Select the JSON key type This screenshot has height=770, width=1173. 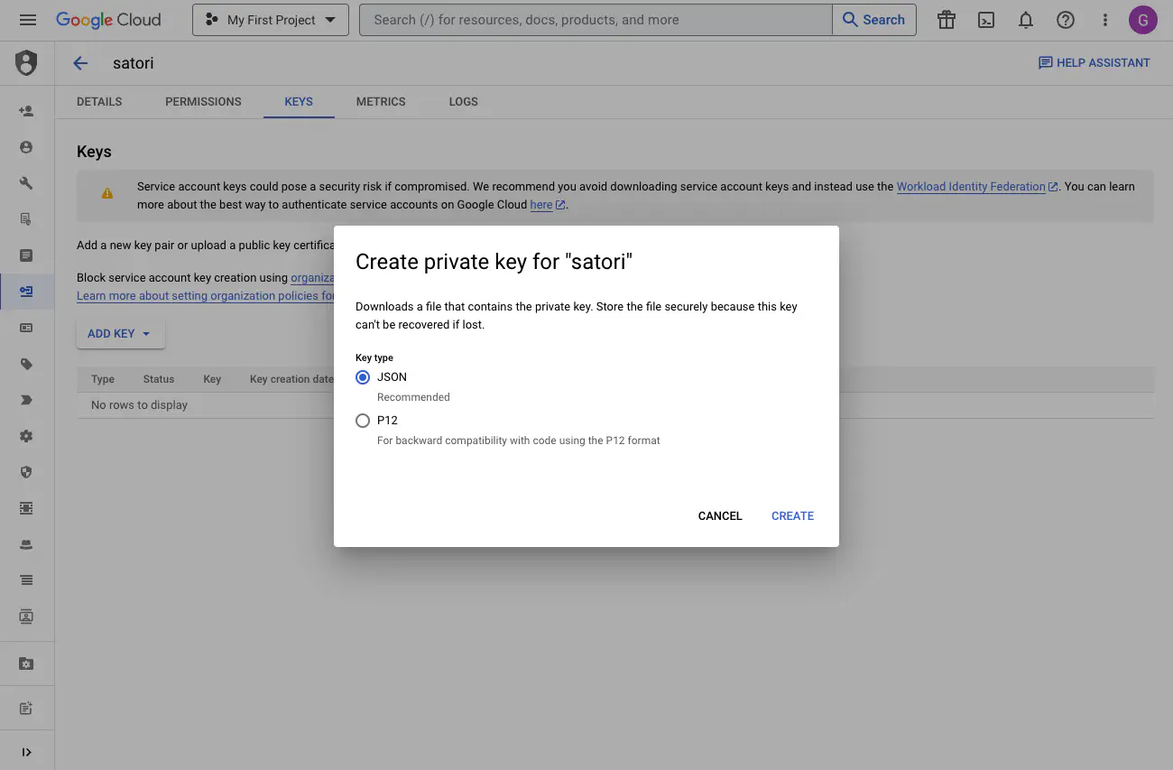(x=362, y=376)
